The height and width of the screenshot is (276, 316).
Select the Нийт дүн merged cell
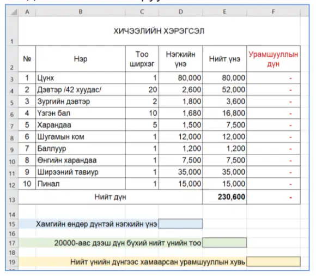click(x=111, y=197)
